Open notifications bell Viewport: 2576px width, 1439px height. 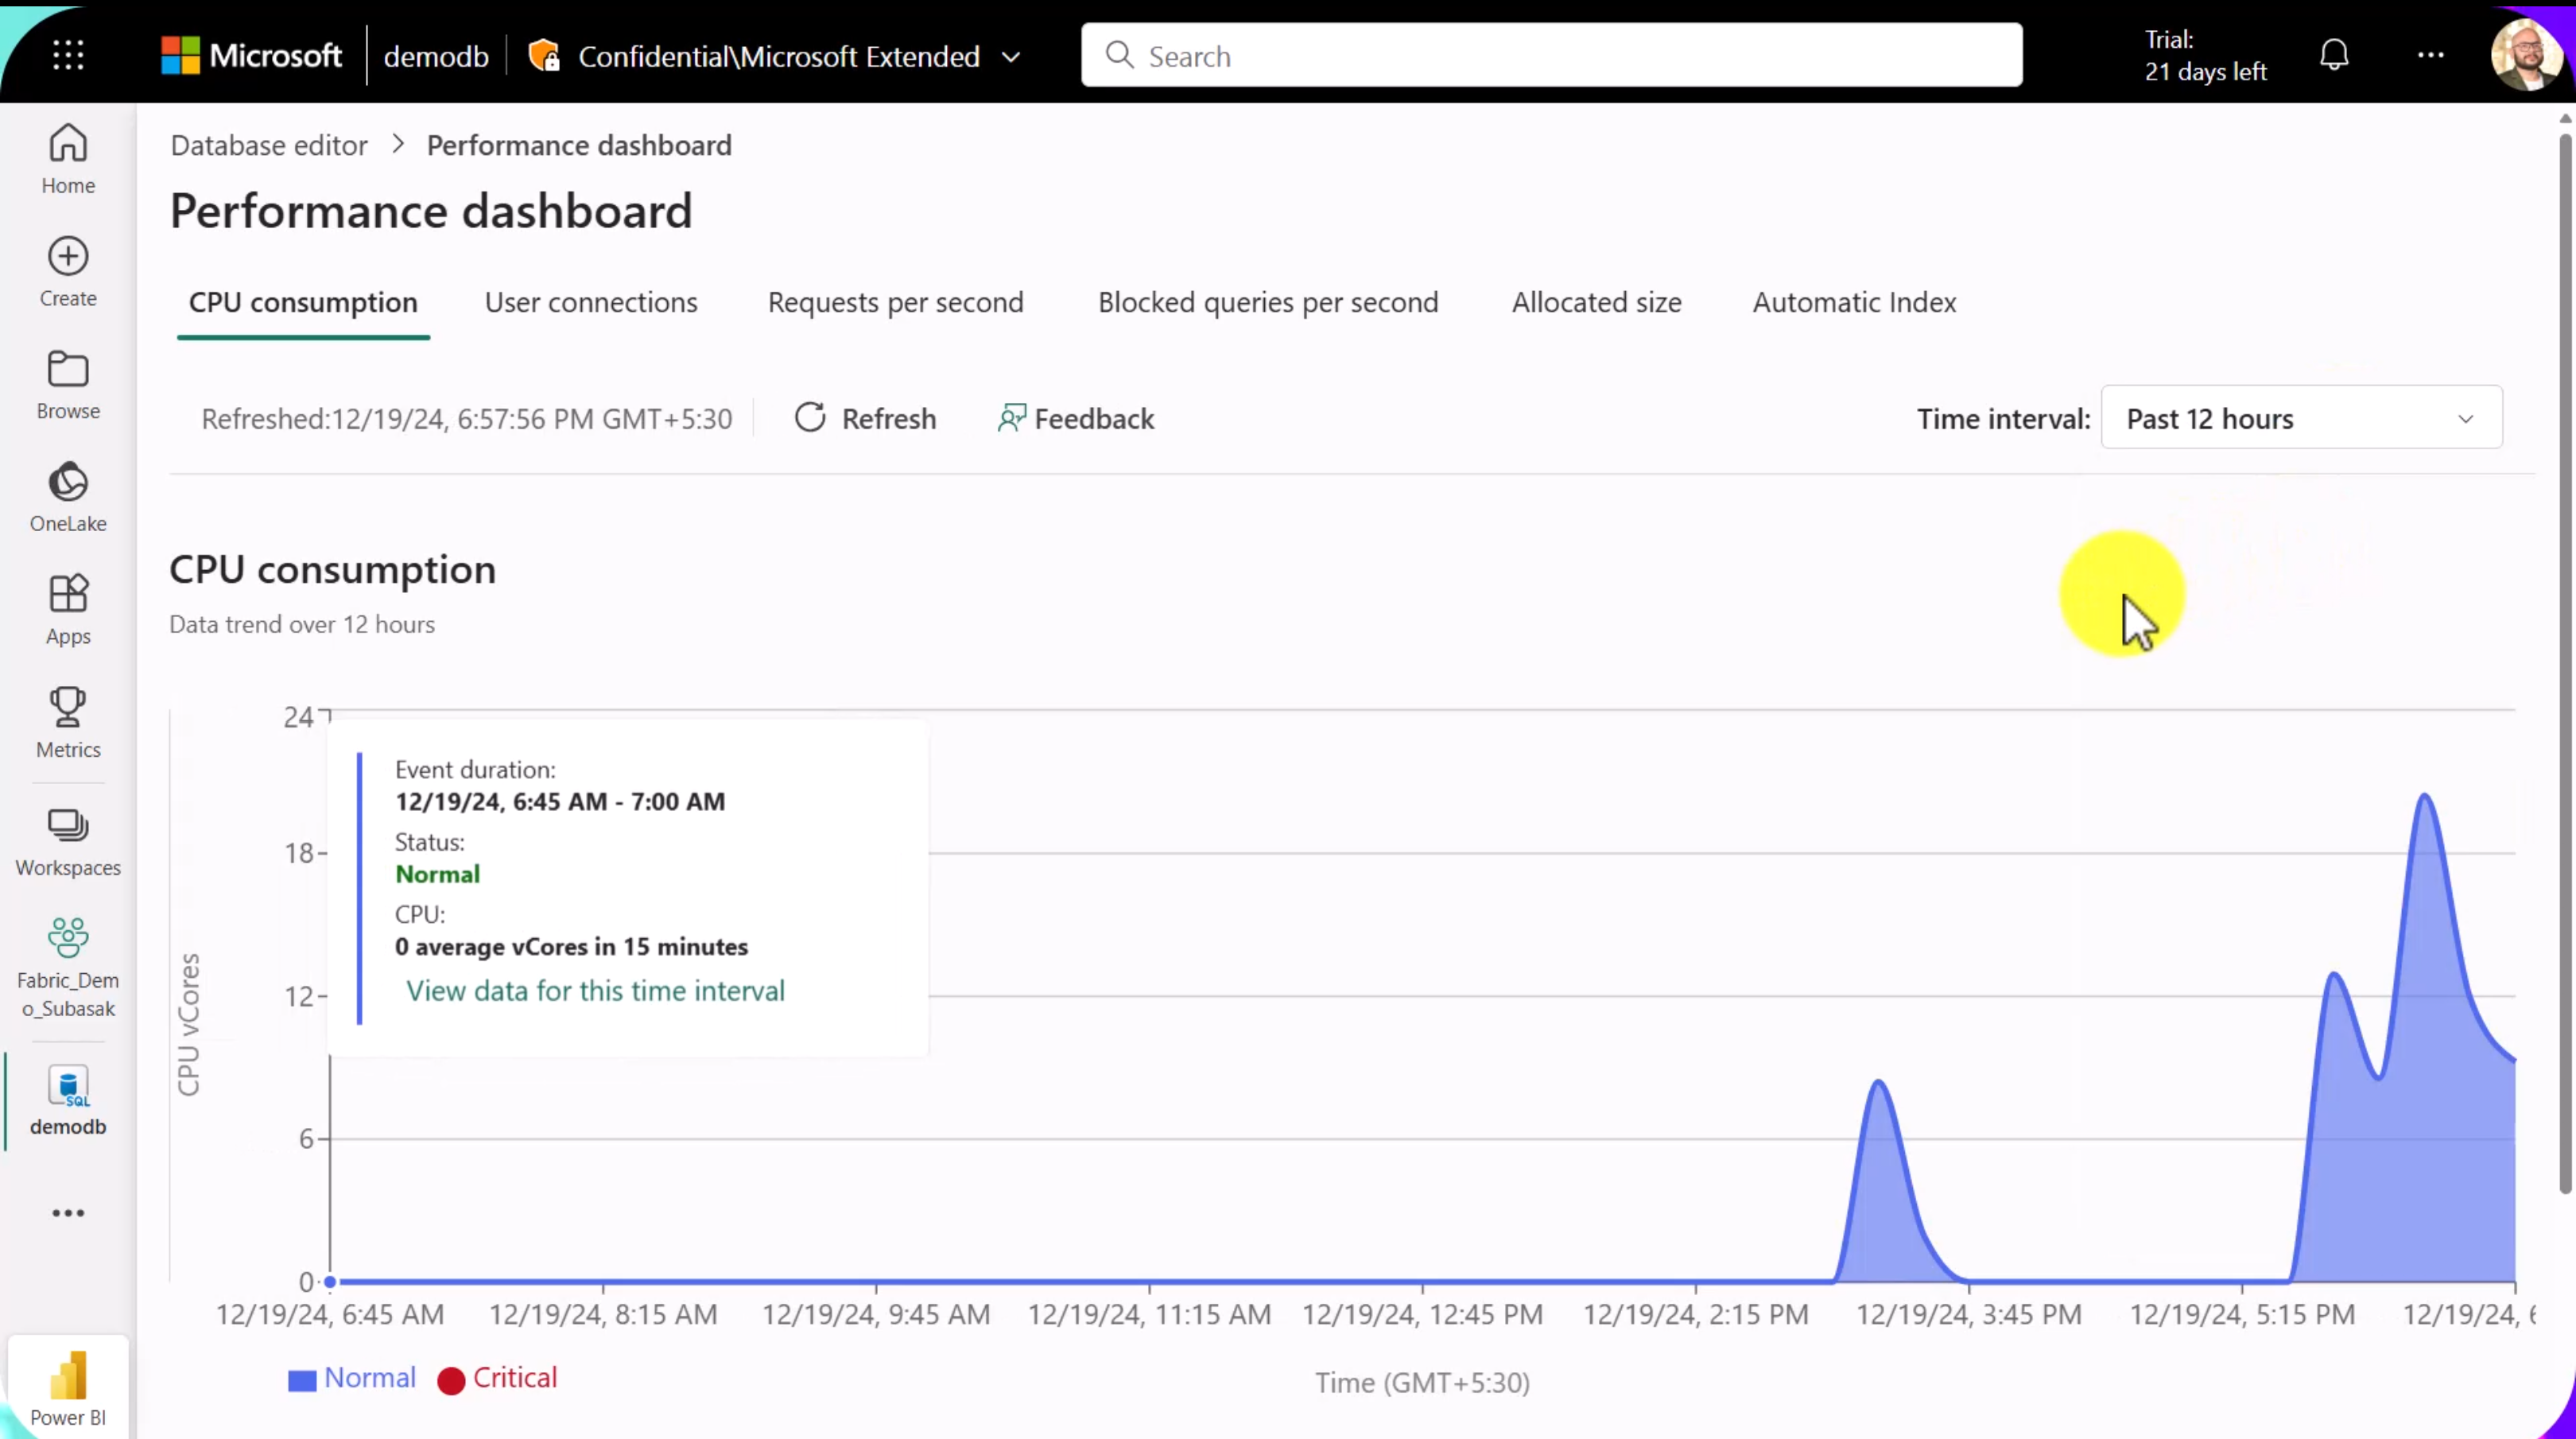pos(2334,55)
